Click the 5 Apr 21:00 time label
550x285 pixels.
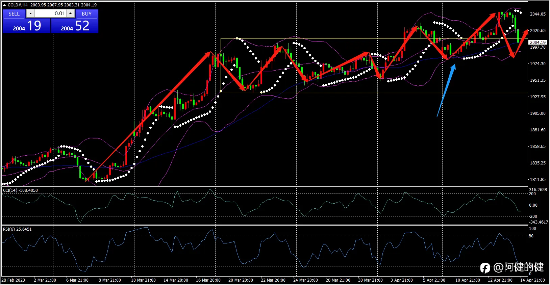434,280
